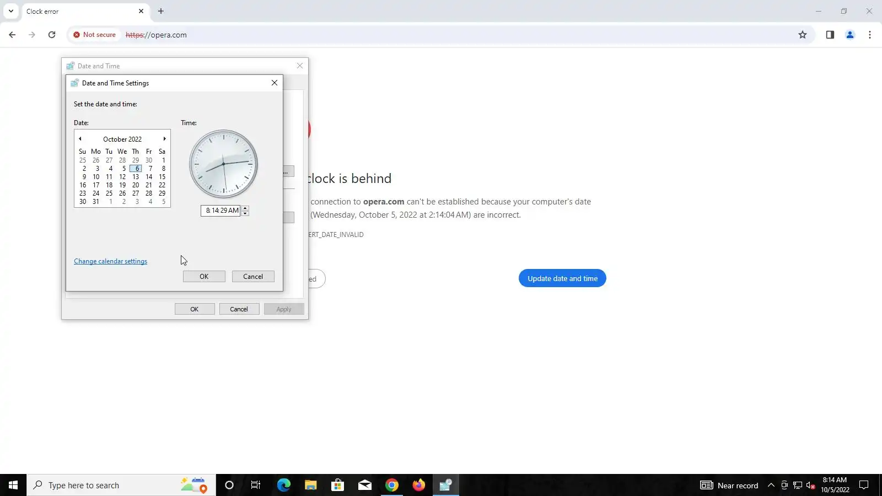Open the notification center icon

[x=864, y=485]
